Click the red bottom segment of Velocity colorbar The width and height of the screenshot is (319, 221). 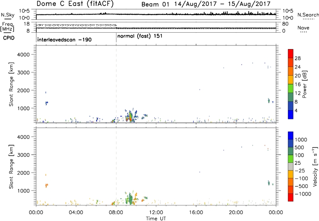(291, 197)
